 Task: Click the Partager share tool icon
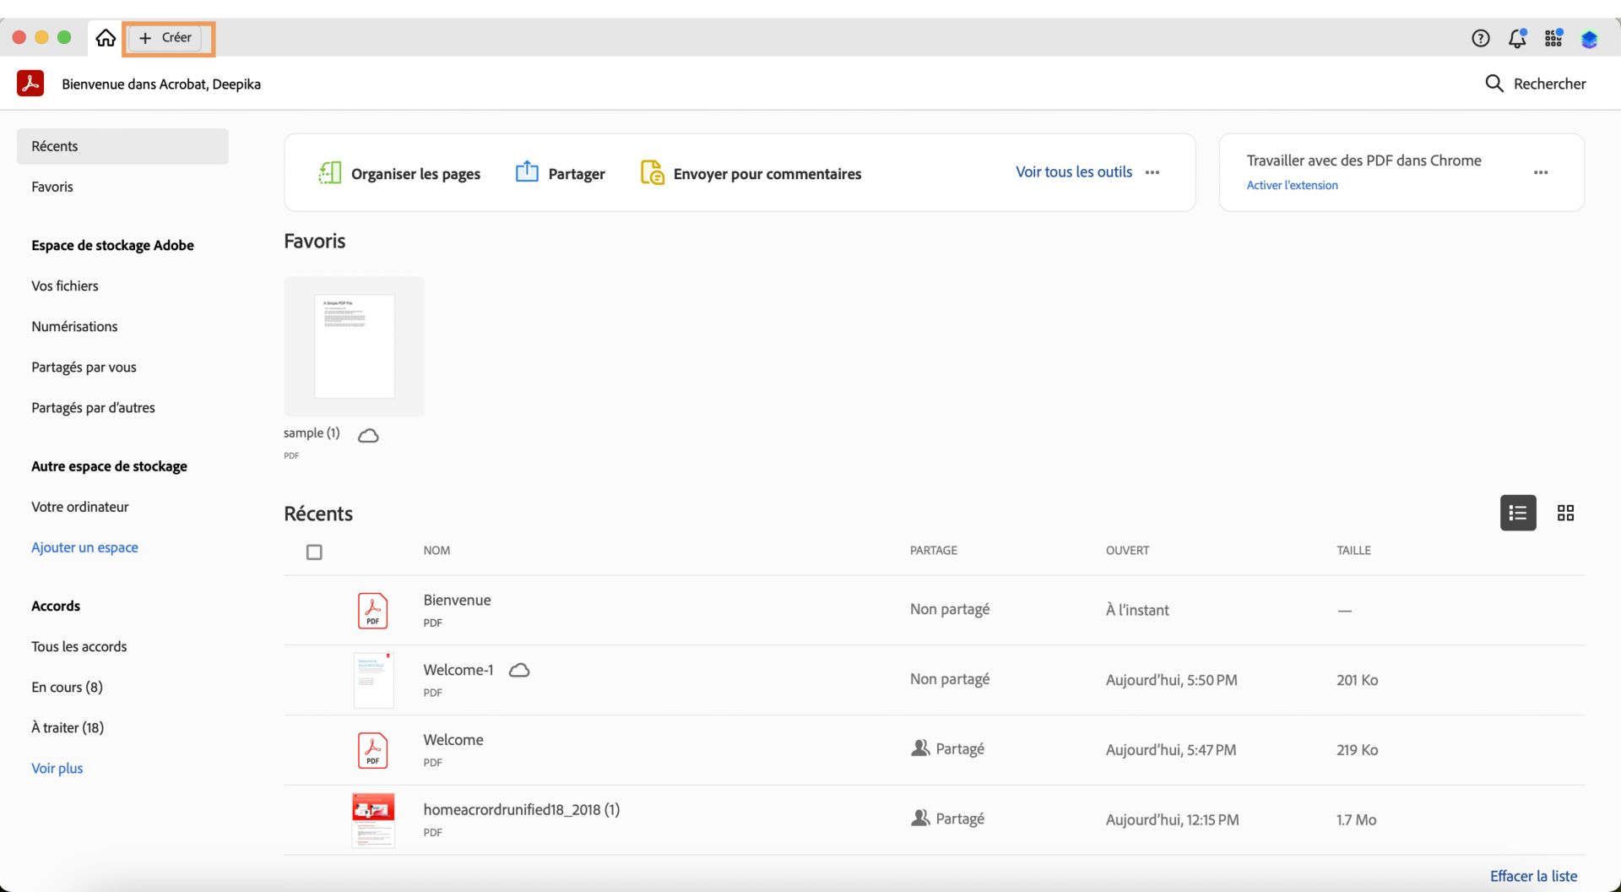pyautogui.click(x=527, y=172)
